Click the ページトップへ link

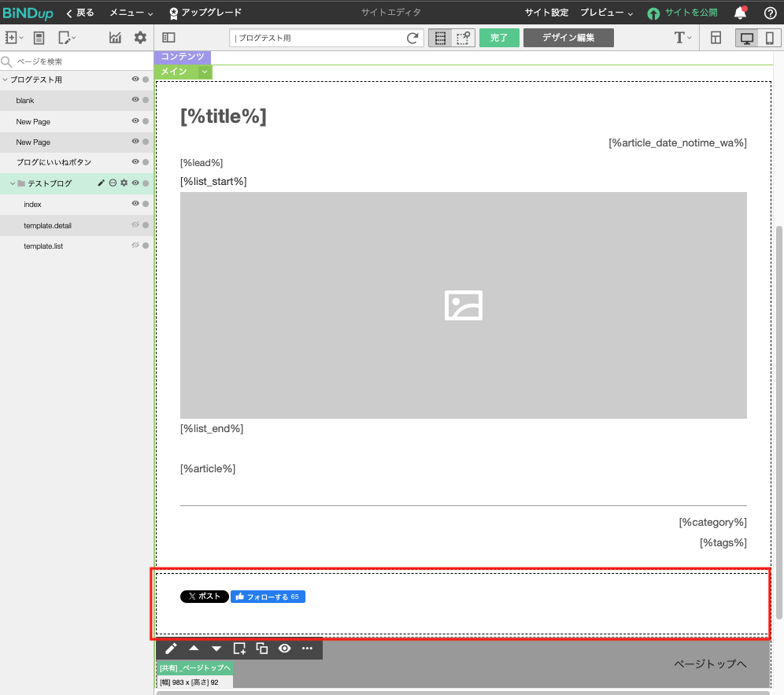pyautogui.click(x=710, y=664)
